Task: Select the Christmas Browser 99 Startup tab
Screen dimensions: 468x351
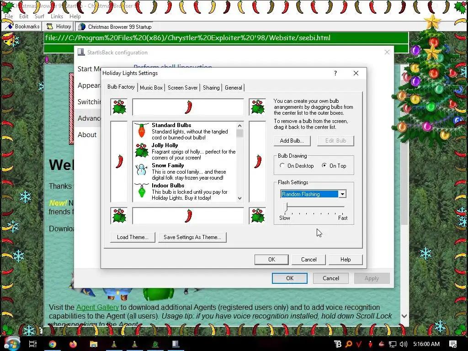Action: (x=115, y=27)
